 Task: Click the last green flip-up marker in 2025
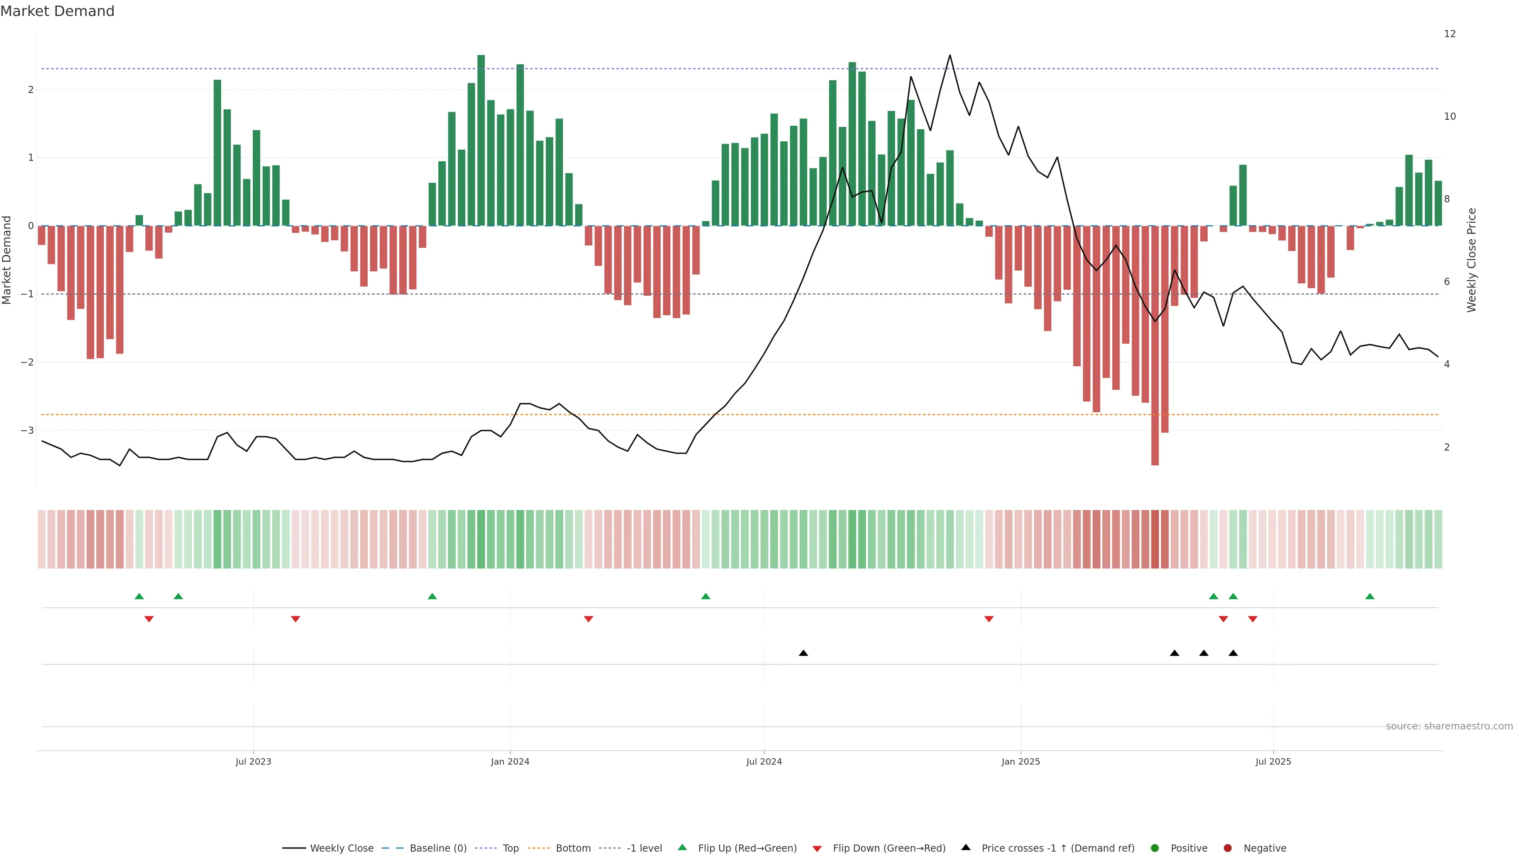coord(1370,596)
